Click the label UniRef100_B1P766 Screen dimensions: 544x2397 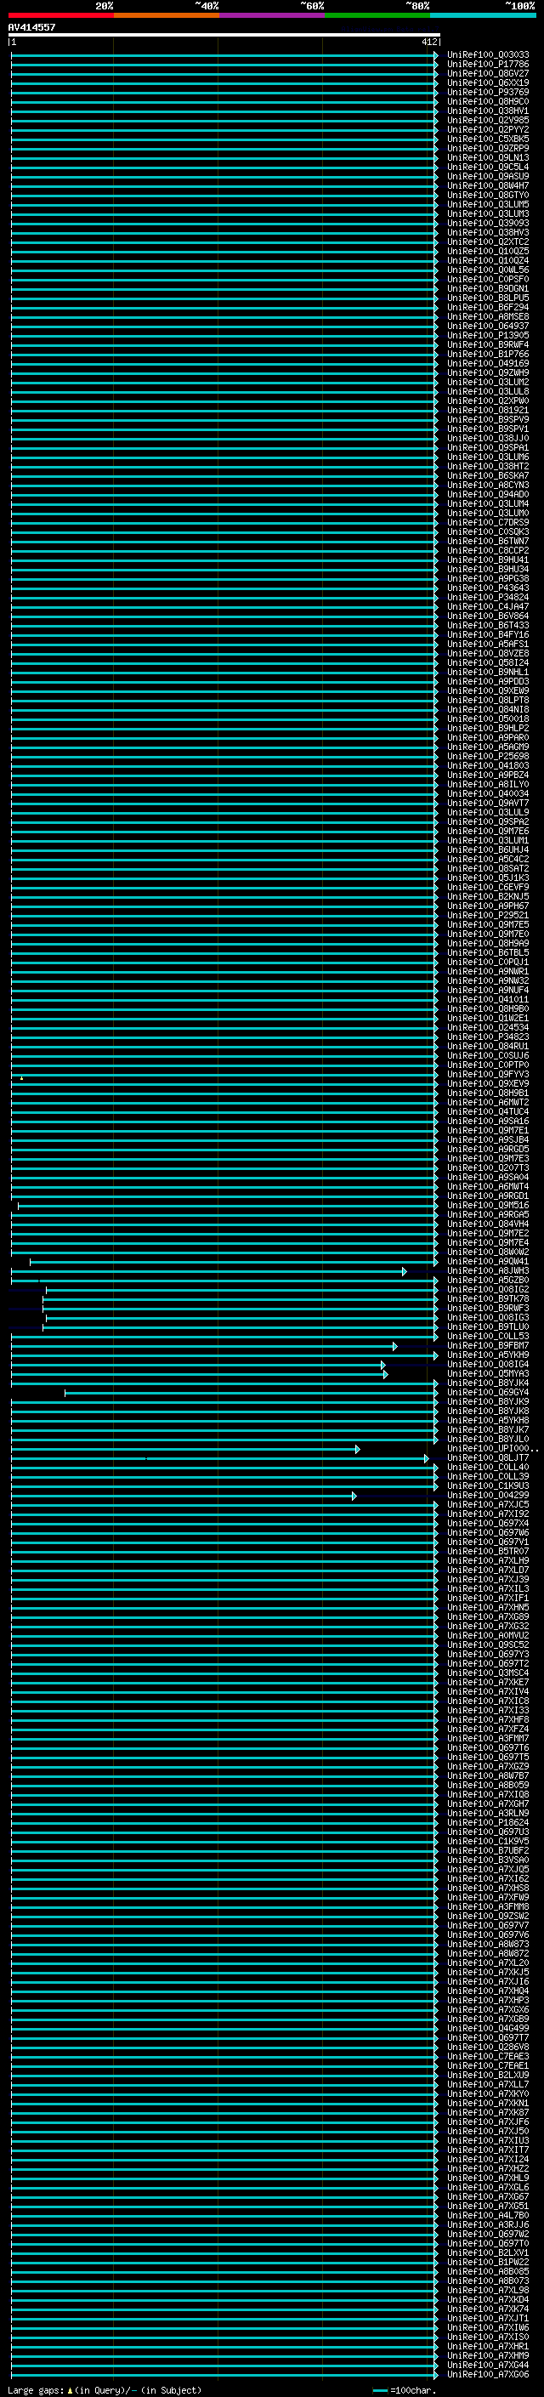pos(487,354)
